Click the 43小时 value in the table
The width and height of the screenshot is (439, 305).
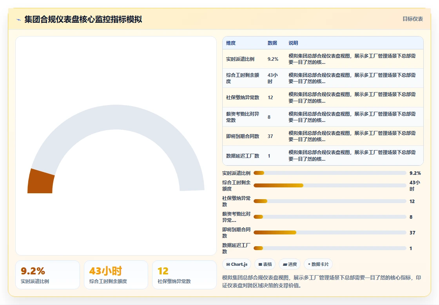pos(273,78)
